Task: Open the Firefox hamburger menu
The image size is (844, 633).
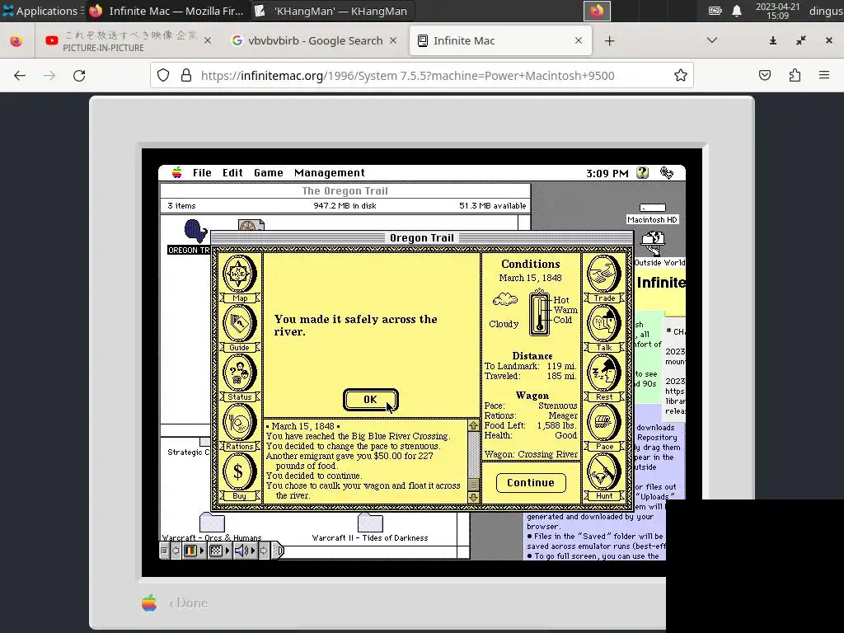Action: pyautogui.click(x=824, y=75)
